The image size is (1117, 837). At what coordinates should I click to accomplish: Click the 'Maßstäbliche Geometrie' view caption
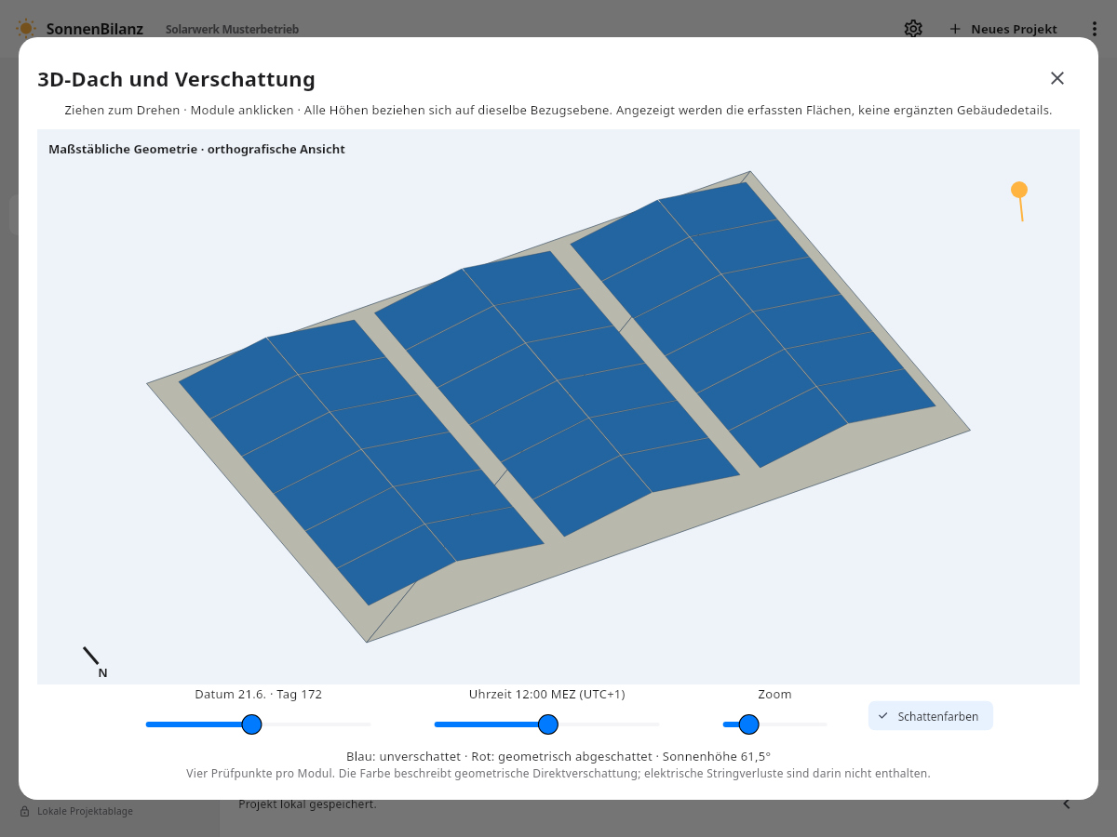[x=196, y=149]
